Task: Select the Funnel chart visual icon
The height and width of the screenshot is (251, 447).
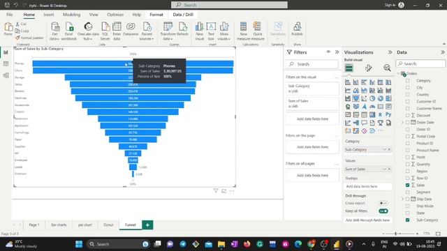Action: (356, 98)
